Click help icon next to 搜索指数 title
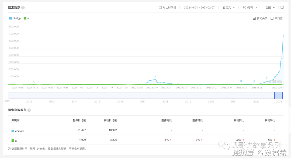 pos(23,8)
